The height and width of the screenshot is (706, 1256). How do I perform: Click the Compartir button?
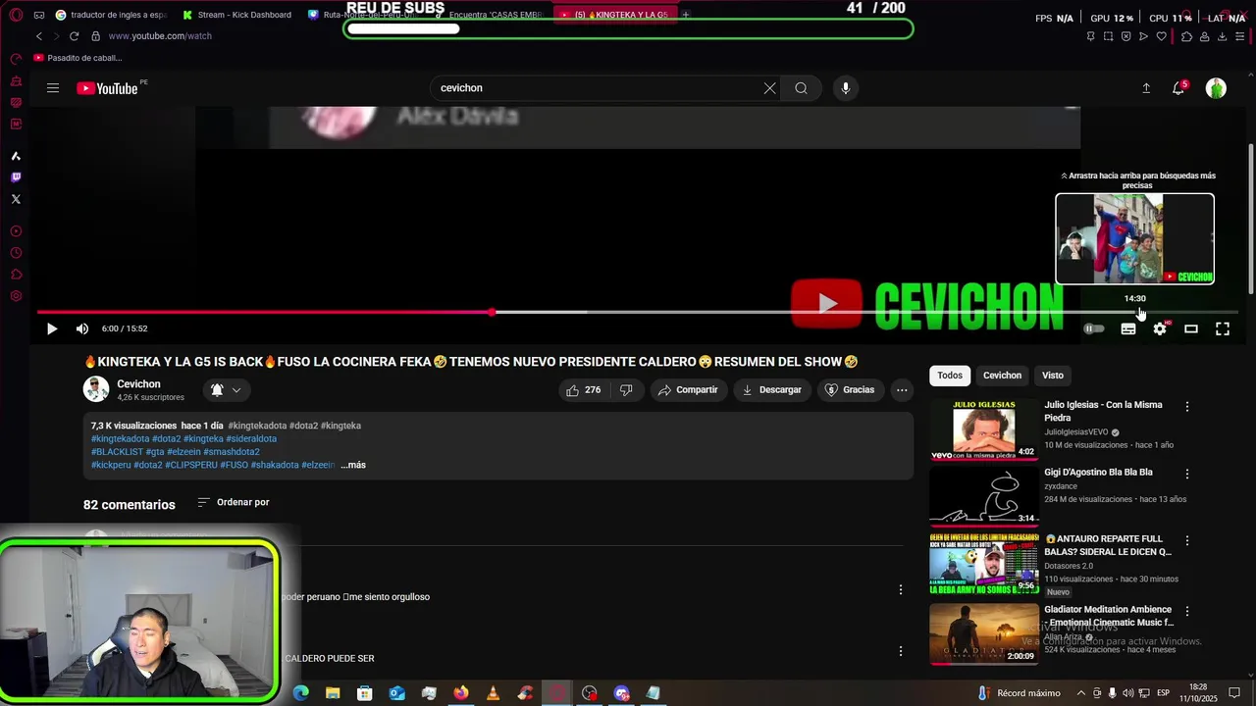(688, 390)
